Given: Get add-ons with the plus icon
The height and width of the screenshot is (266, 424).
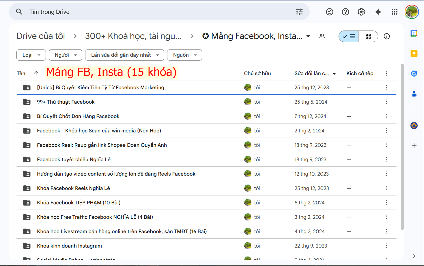Looking at the screenshot, I should 414,146.
